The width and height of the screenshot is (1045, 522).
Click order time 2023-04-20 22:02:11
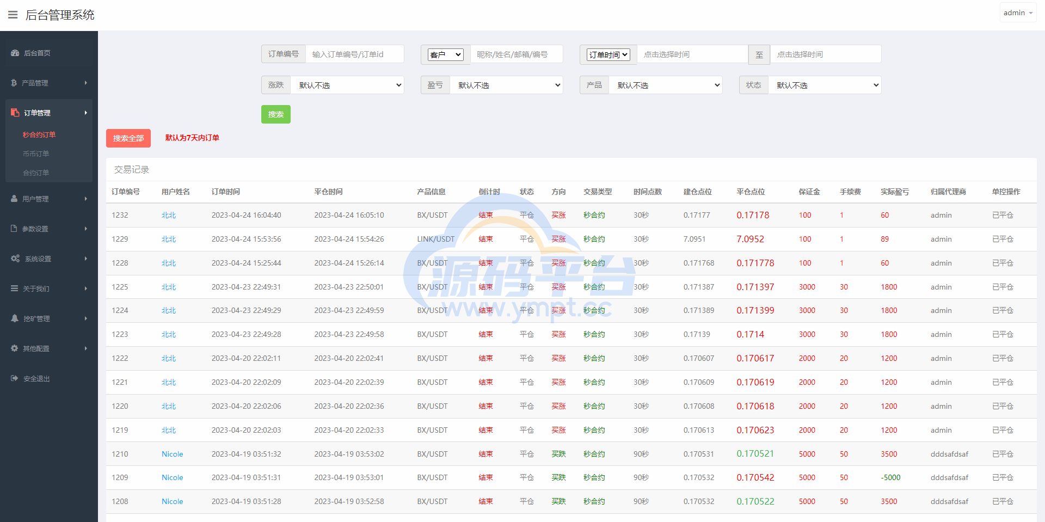247,358
